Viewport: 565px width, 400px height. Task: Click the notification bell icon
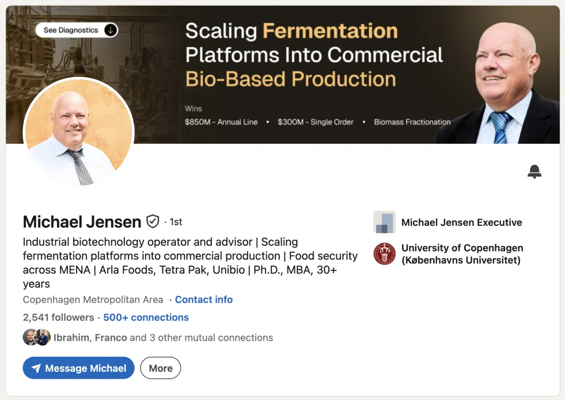click(534, 172)
